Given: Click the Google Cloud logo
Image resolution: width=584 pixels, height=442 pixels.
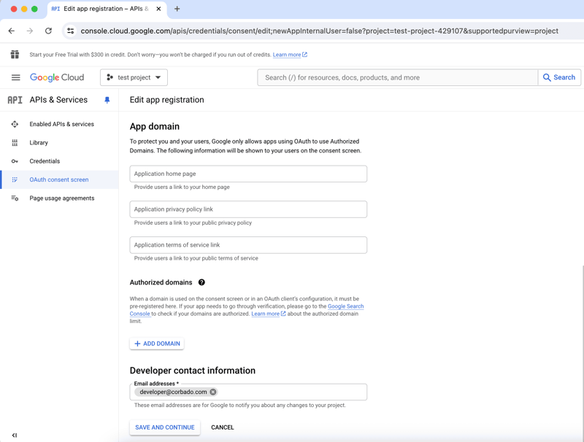Looking at the screenshot, I should tap(57, 77).
